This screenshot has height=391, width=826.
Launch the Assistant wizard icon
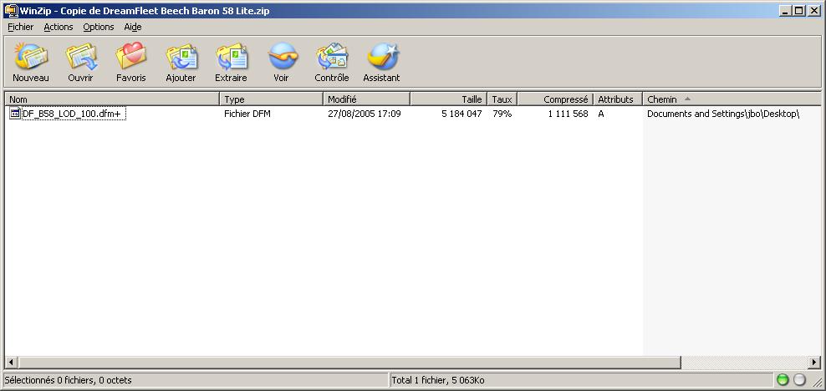[x=382, y=56]
